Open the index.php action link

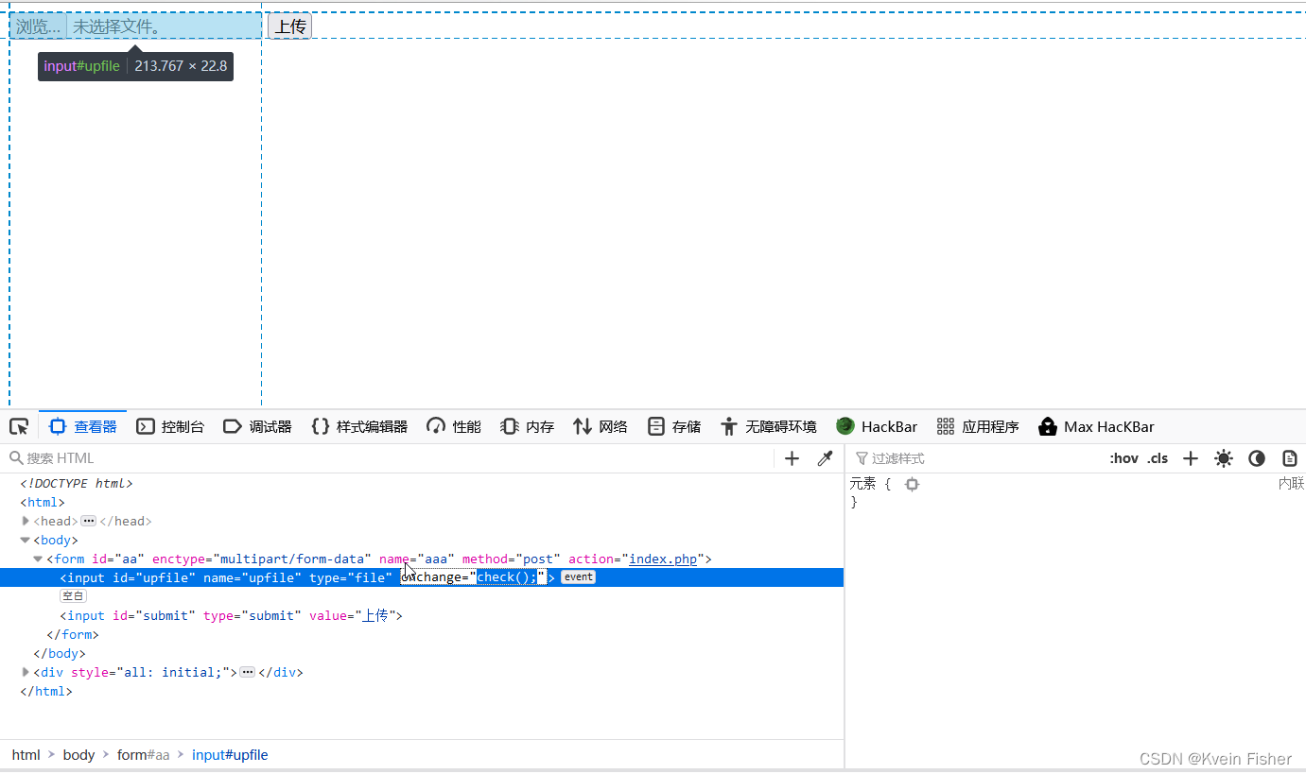663,559
